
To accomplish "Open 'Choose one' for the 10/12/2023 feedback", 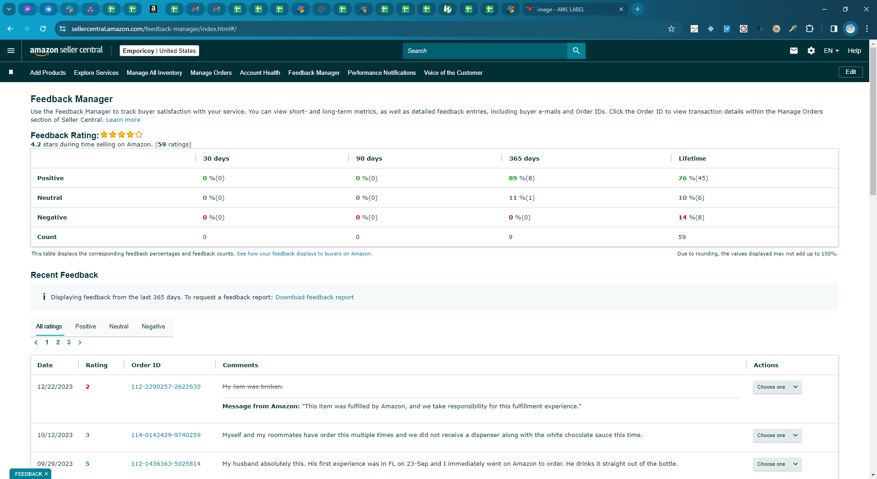I will (x=777, y=435).
